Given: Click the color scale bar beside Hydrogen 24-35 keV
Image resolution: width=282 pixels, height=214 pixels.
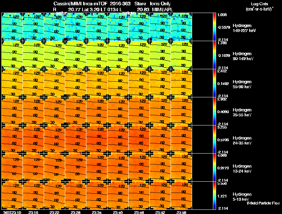Looking at the screenshot, I should click(214, 140).
